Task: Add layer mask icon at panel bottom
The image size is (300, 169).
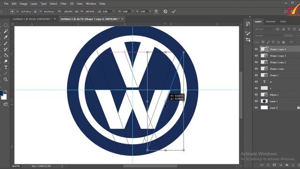Action: [274, 165]
